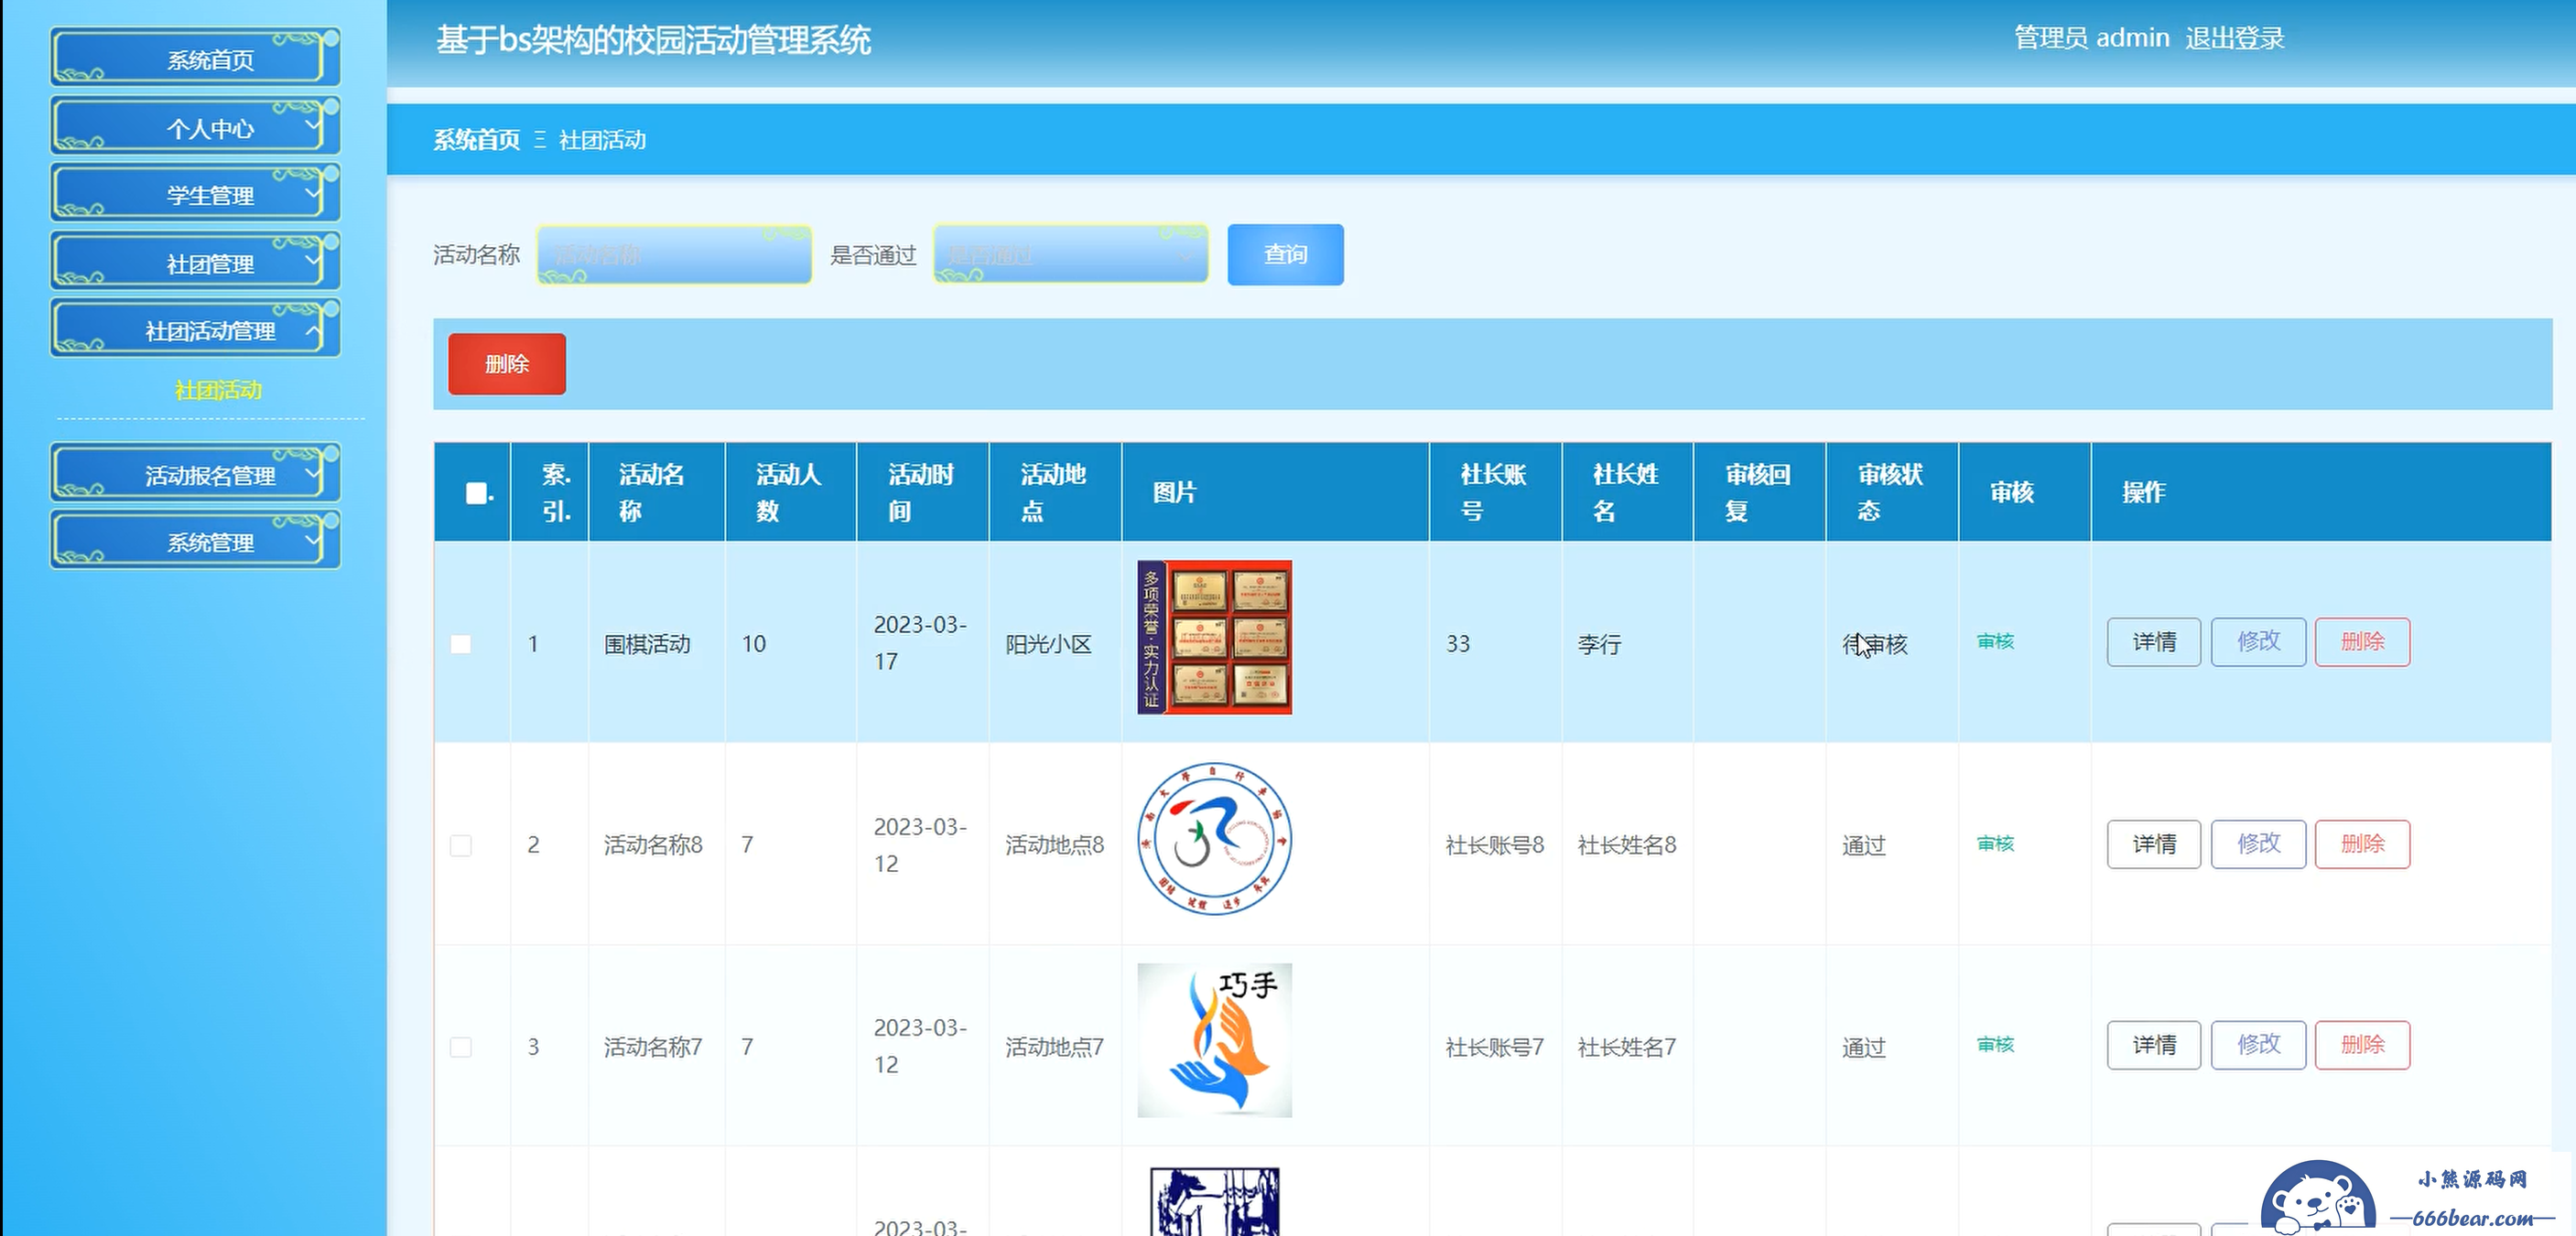
Task: Click 审核 link in 活动名称7 row
Action: [1995, 1044]
